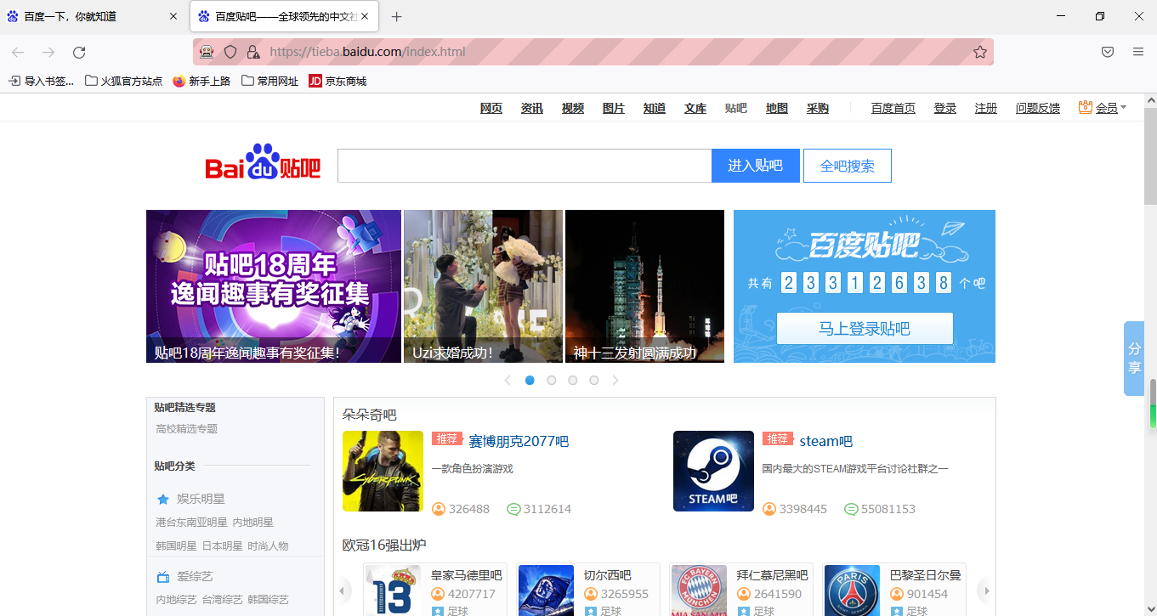Screen dimensions: 1157x616
Task: Open 文库 in top navigation
Action: click(695, 108)
